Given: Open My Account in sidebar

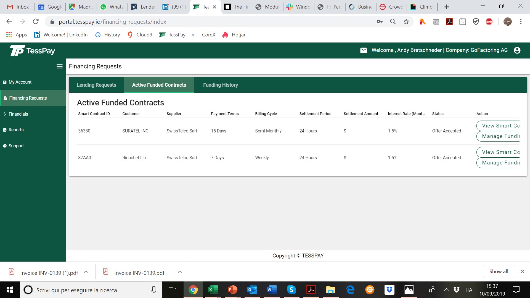Looking at the screenshot, I should point(33,82).
